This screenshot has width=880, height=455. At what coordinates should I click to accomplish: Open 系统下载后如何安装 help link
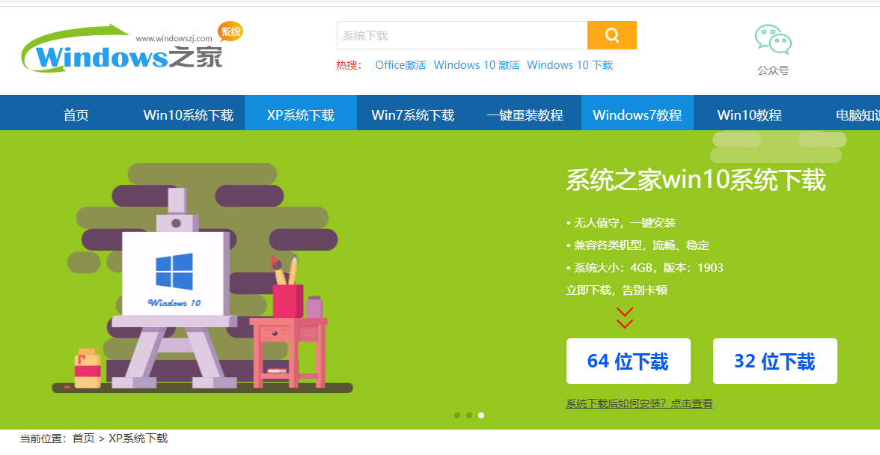pyautogui.click(x=639, y=403)
